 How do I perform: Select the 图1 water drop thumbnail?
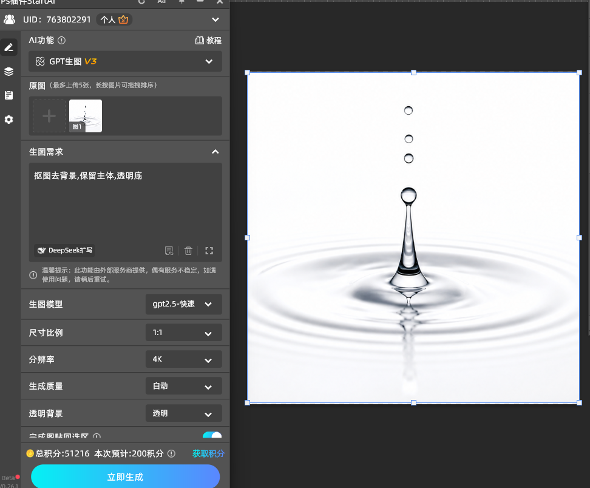(x=86, y=116)
